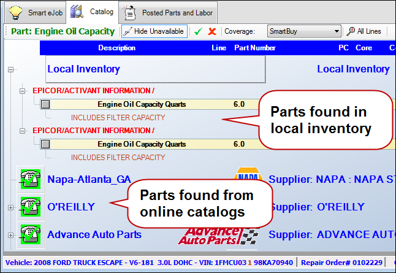
Task: Click the O'REILLY phone icon
Action: (x=28, y=207)
